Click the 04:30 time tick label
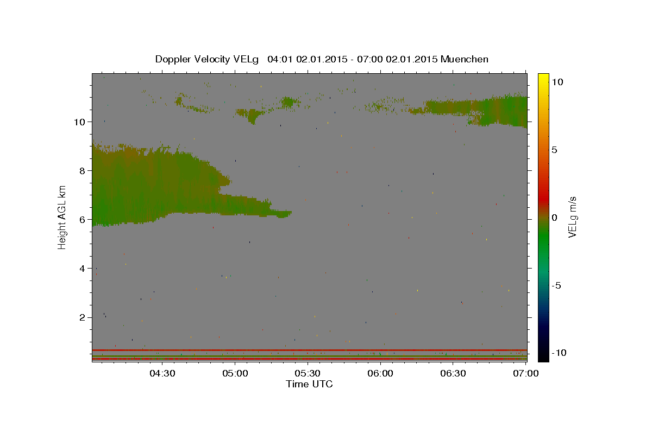The width and height of the screenshot is (652, 434). click(x=162, y=373)
